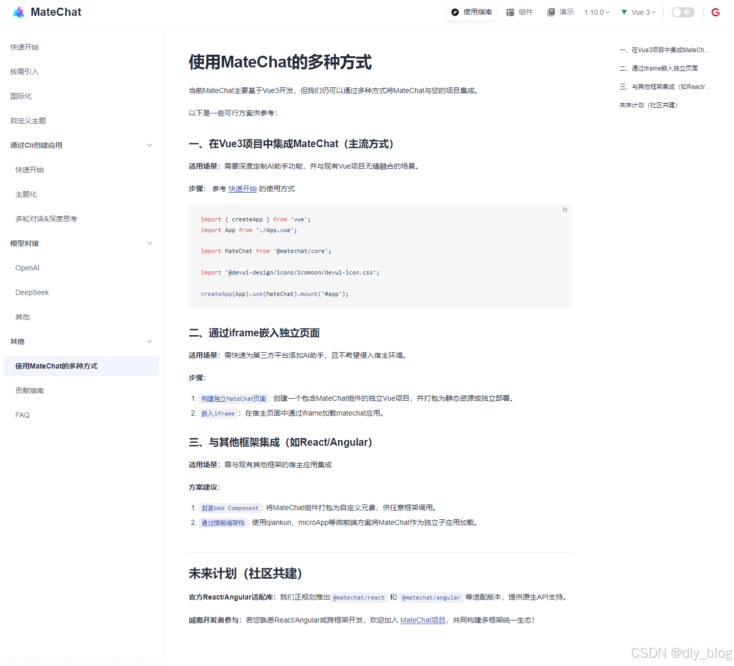Open FAQ sidebar item
The width and height of the screenshot is (734, 666).
(x=22, y=415)
